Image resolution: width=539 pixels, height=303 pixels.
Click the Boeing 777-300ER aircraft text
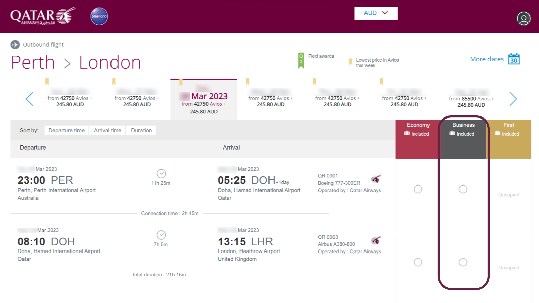coord(339,183)
